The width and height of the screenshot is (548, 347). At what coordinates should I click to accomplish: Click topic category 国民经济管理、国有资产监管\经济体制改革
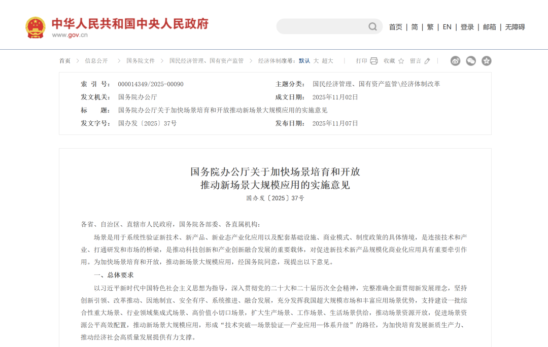coord(376,84)
